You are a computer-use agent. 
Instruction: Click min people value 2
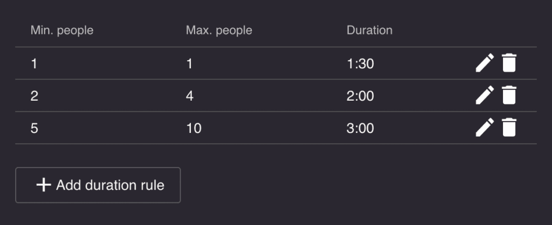click(x=34, y=96)
